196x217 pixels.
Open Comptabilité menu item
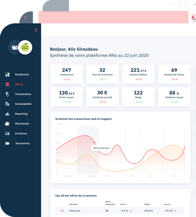click(x=23, y=104)
